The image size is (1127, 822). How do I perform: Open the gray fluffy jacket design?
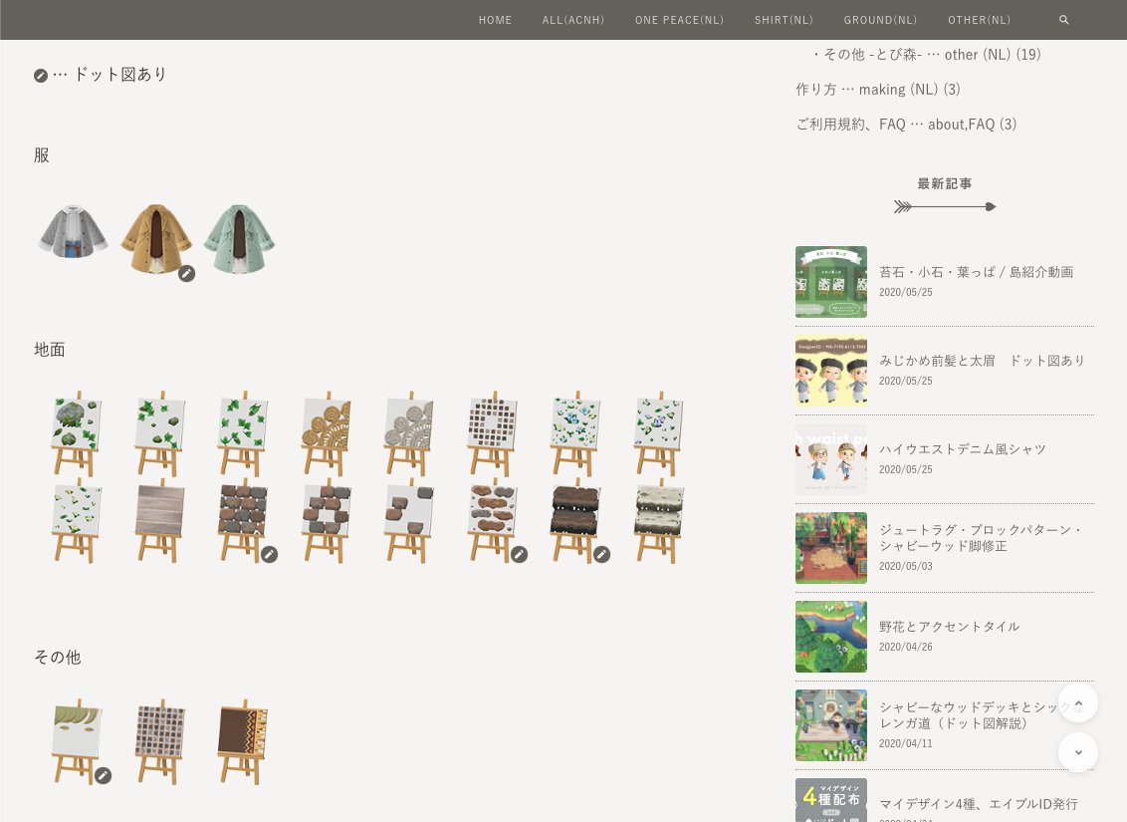(73, 231)
